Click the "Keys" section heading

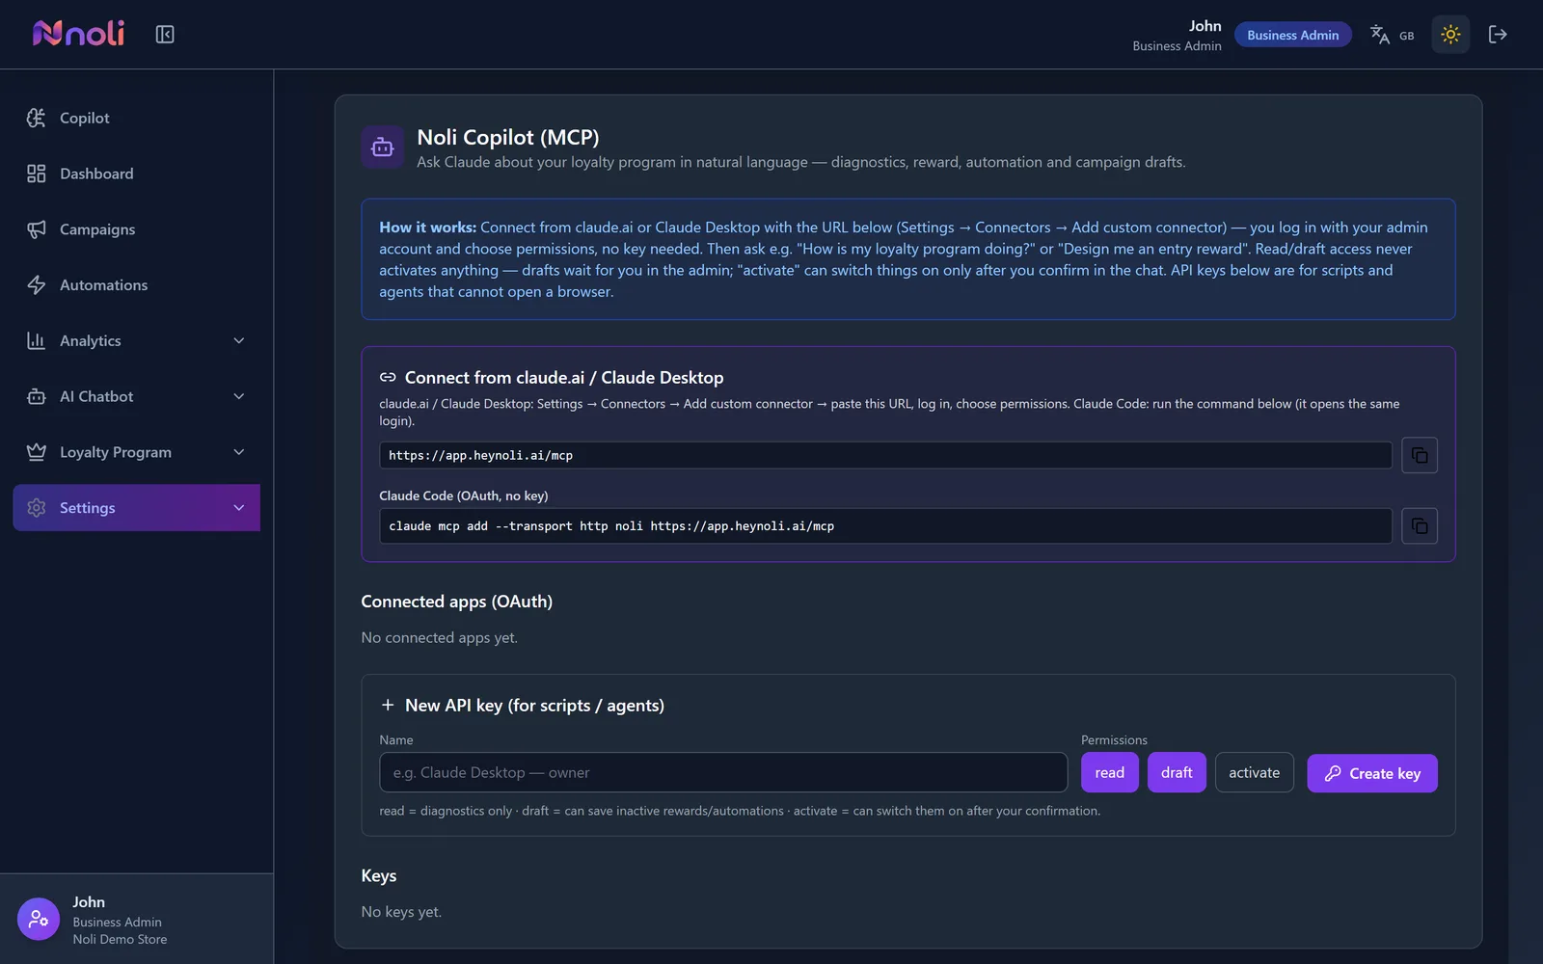pos(379,876)
